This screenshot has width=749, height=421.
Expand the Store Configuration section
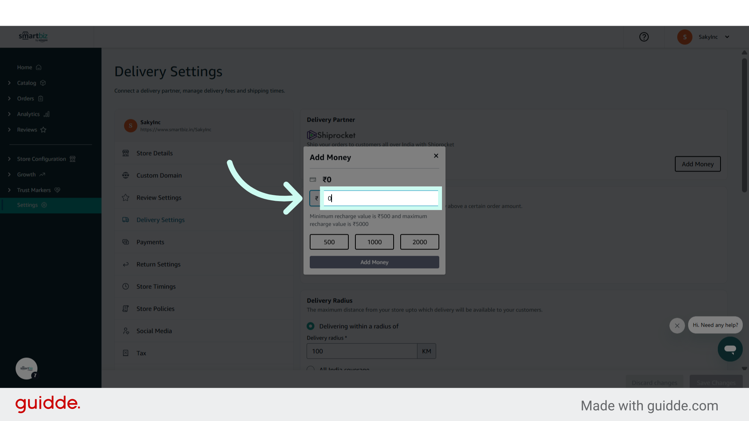[x=9, y=159]
